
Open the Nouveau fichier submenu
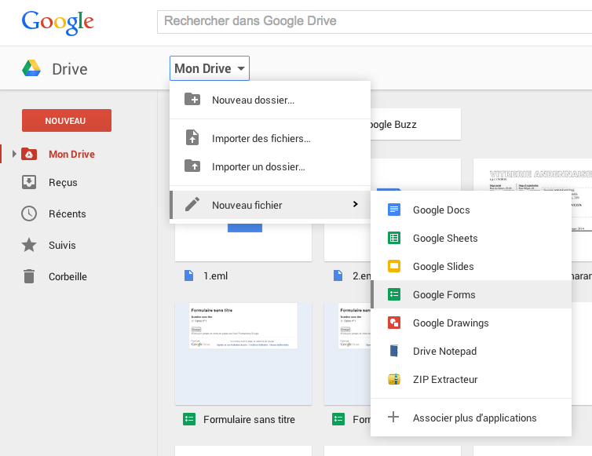tap(270, 205)
